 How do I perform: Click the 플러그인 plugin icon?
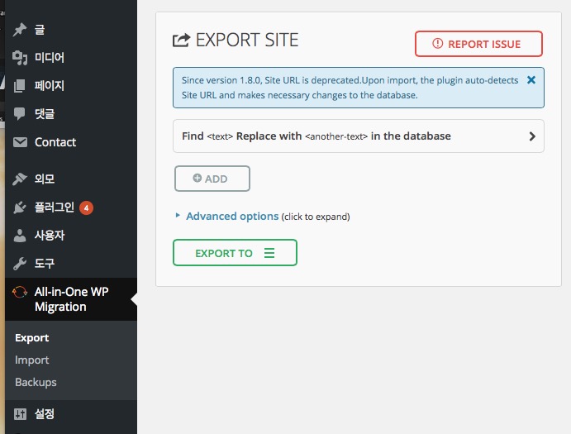[x=20, y=207]
